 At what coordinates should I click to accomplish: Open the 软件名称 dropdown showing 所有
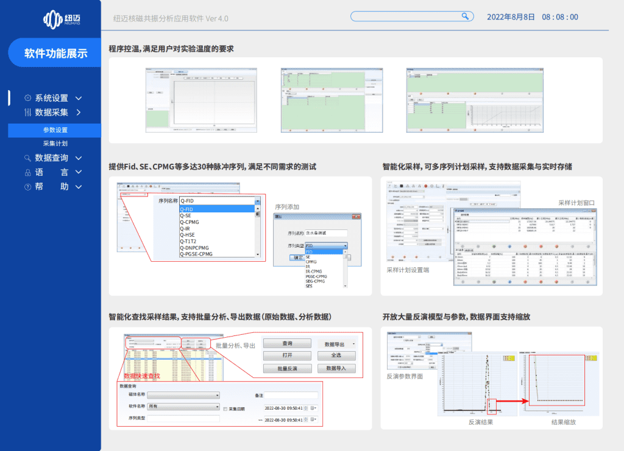[183, 407]
